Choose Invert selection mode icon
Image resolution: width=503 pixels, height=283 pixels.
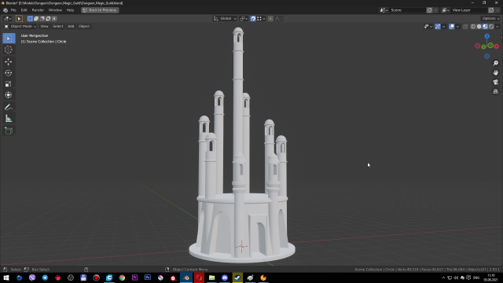tap(48, 19)
